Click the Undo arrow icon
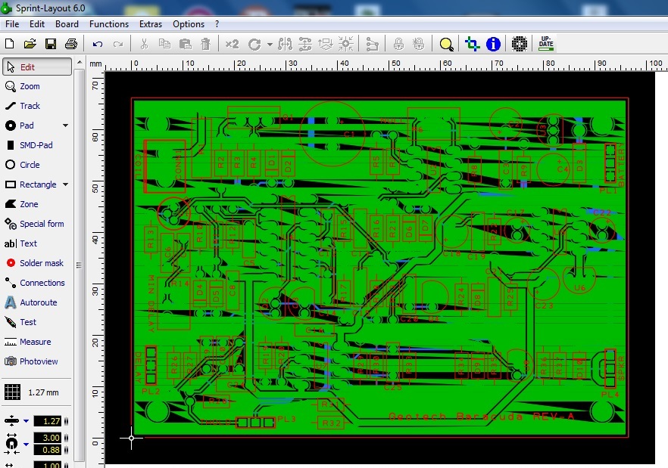The image size is (668, 468). [x=98, y=44]
